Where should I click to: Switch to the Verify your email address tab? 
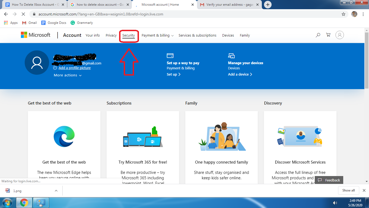[229, 5]
